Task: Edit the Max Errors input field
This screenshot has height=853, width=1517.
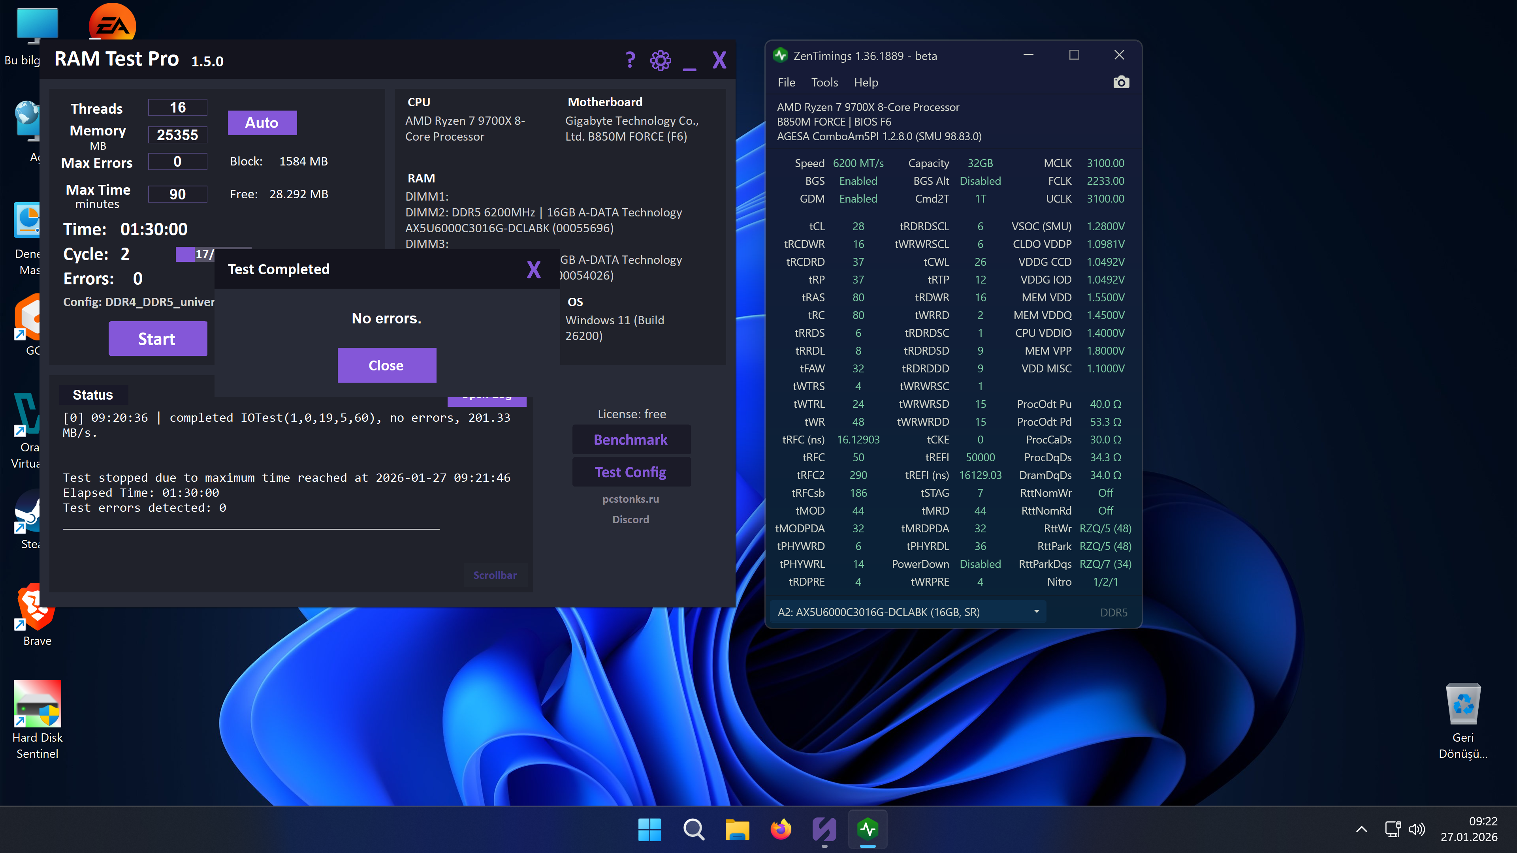Action: point(177,161)
